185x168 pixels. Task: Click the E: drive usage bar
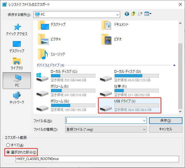pos(73,91)
